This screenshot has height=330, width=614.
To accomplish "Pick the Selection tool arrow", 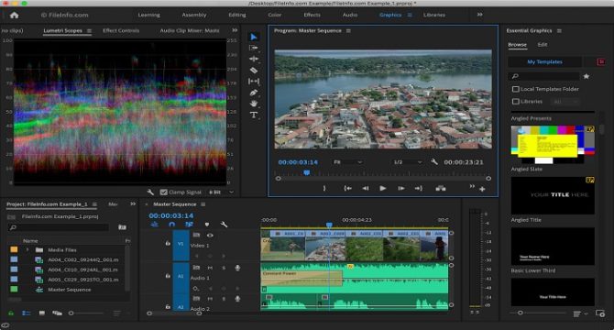I will 254,37.
